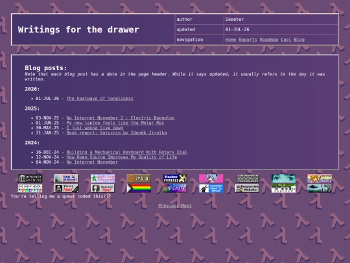Click the 'Writings for the drawer' title
Image resolution: width=350 pixels, height=263 pixels.
pos(78,29)
